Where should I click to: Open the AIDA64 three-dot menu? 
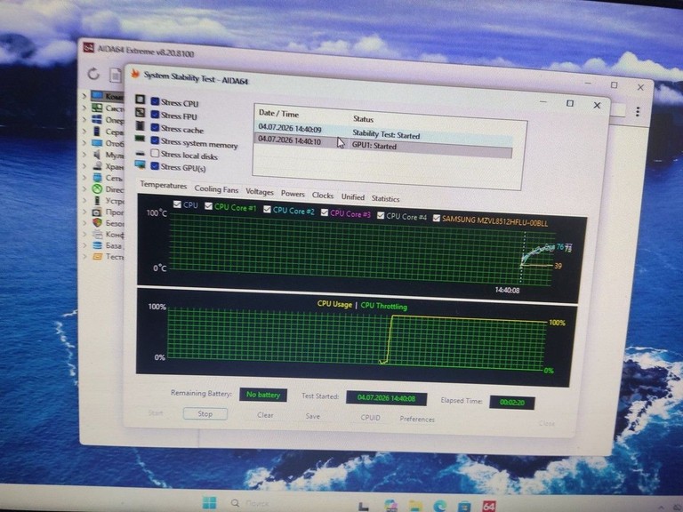pos(638,111)
